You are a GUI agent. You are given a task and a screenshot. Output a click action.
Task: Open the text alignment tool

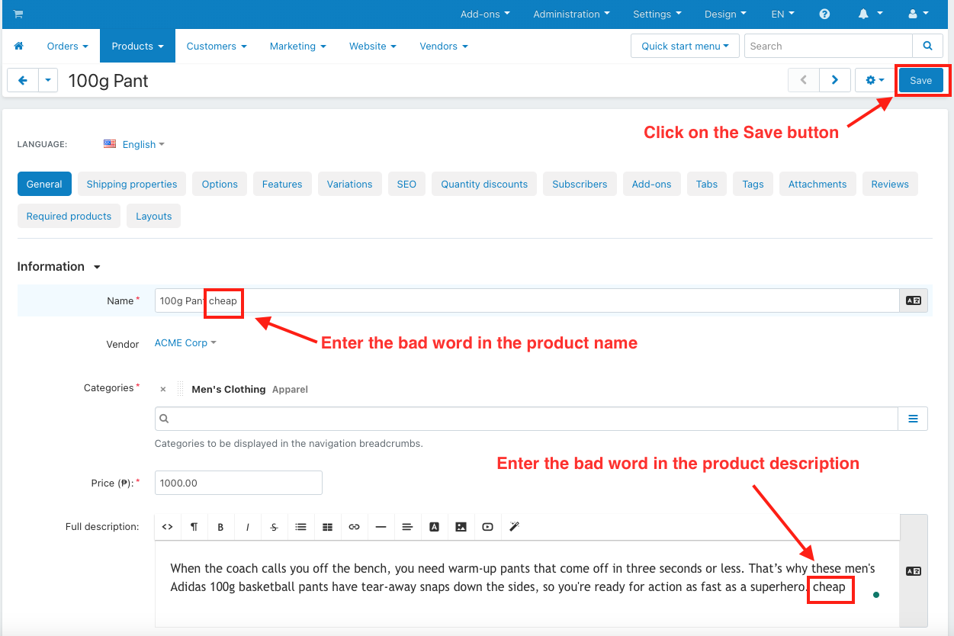407,527
